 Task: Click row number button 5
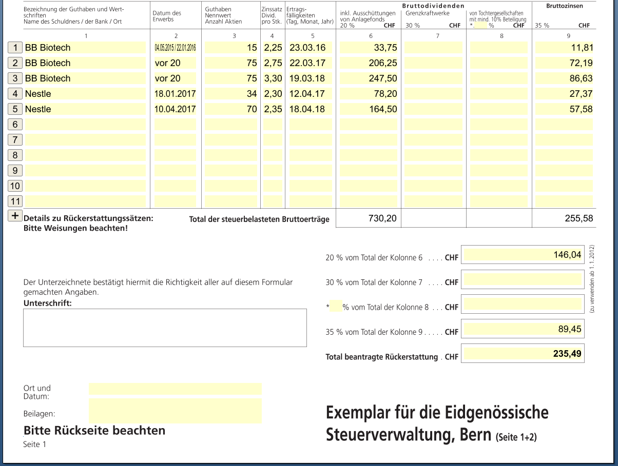[15, 109]
